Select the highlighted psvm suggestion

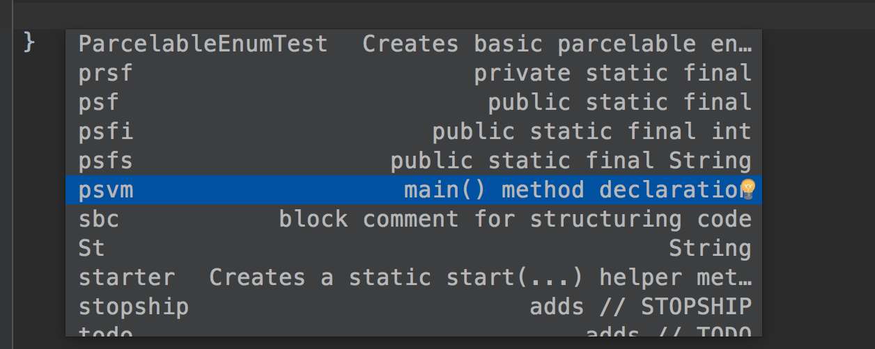pos(414,190)
